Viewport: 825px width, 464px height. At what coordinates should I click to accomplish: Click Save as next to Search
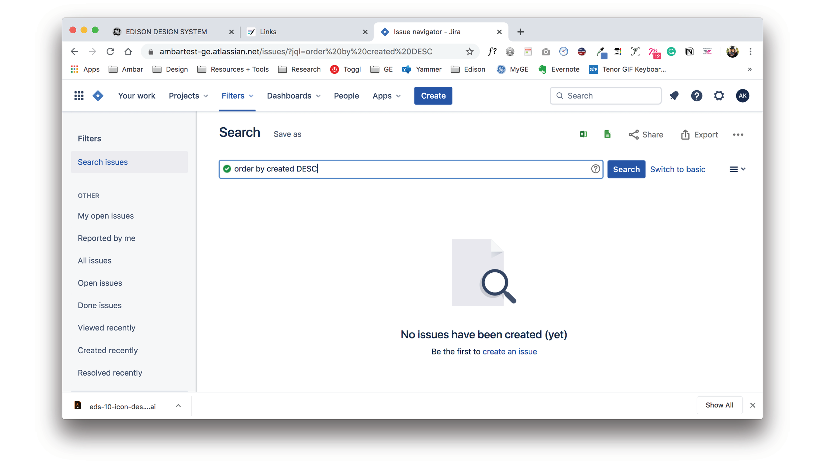287,134
